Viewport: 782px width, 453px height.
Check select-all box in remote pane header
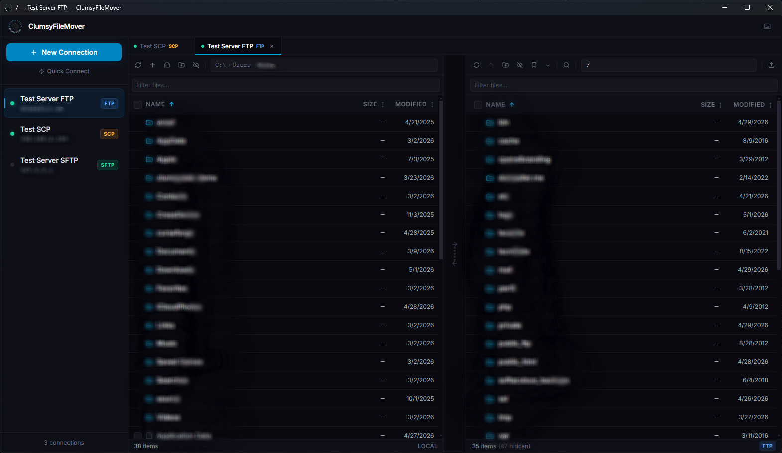click(478, 105)
